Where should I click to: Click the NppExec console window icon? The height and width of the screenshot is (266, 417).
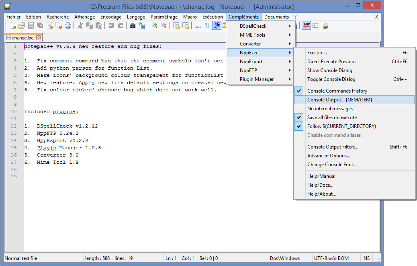tap(315, 26)
